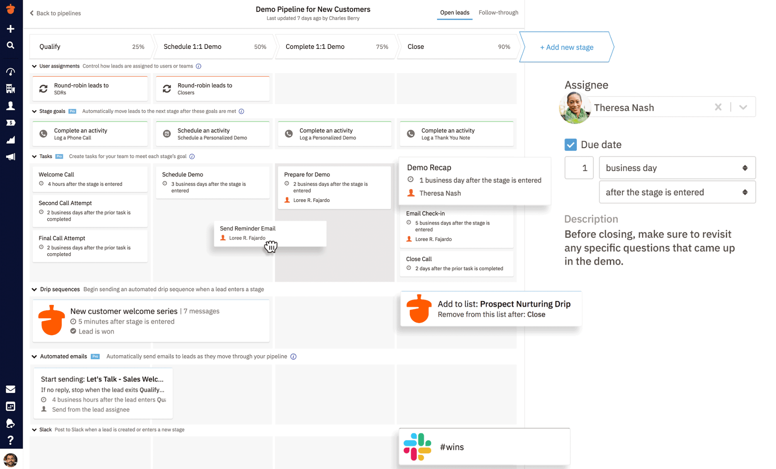Screen dimensions: 776x469
Task: Click Theresa Nash assignee photo
Action: pyautogui.click(x=575, y=107)
